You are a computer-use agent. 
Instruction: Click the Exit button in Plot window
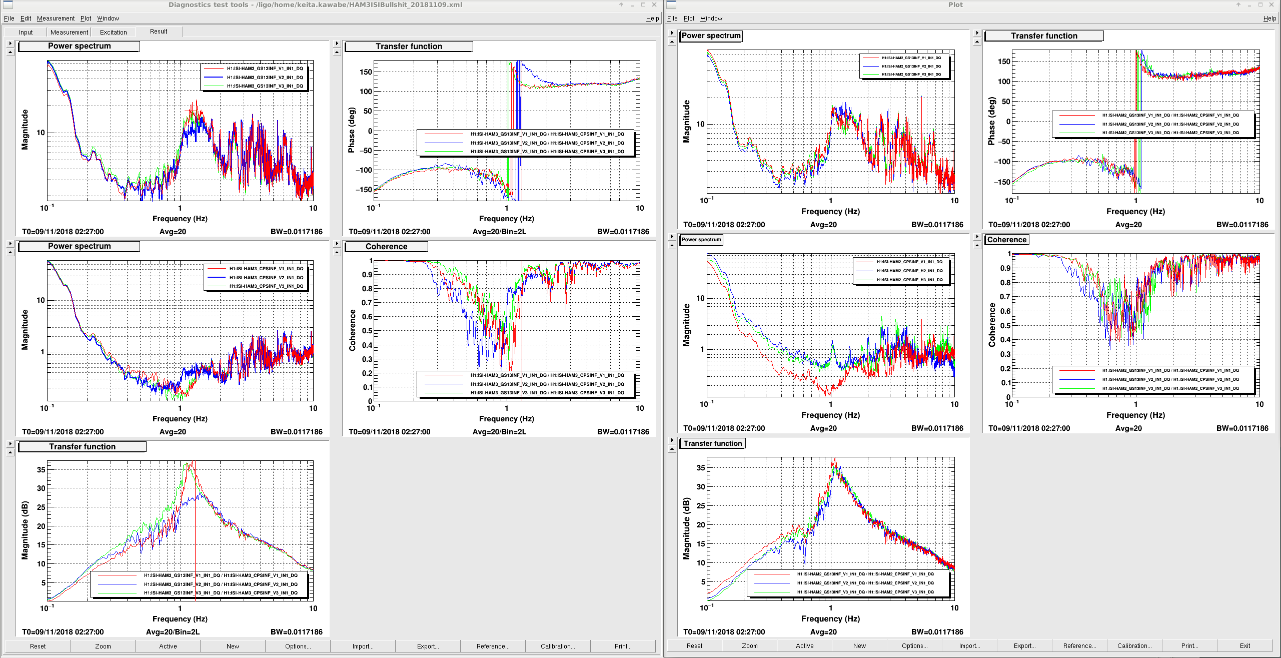click(x=1244, y=645)
